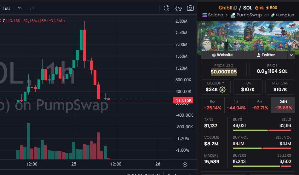The image size is (299, 175).
Task: Click the FDV $107K box
Action: click(248, 87)
